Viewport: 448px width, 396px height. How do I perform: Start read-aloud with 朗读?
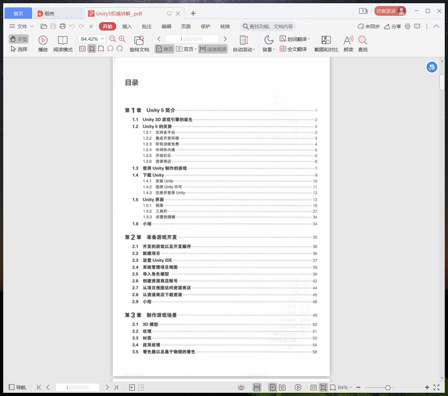[x=348, y=44]
